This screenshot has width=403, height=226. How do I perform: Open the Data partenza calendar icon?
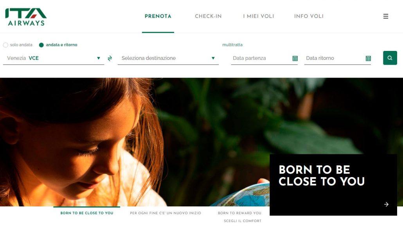(x=295, y=58)
